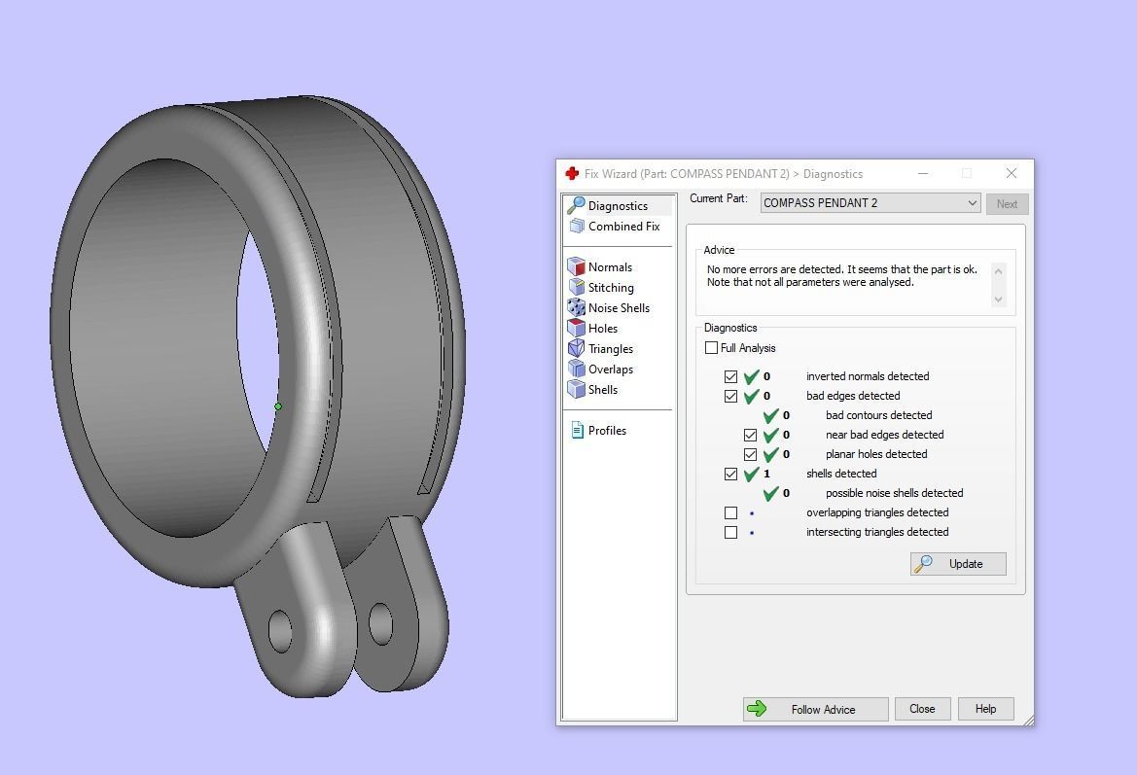The image size is (1137, 775).
Task: Click the Stitching cube icon
Action: coord(577,287)
